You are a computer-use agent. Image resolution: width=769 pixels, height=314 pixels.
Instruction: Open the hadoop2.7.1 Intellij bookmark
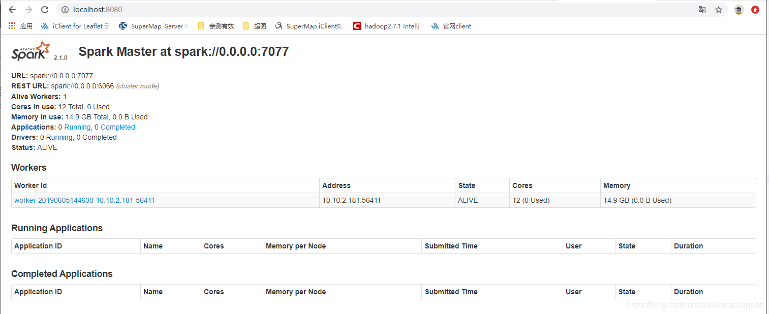pos(387,26)
